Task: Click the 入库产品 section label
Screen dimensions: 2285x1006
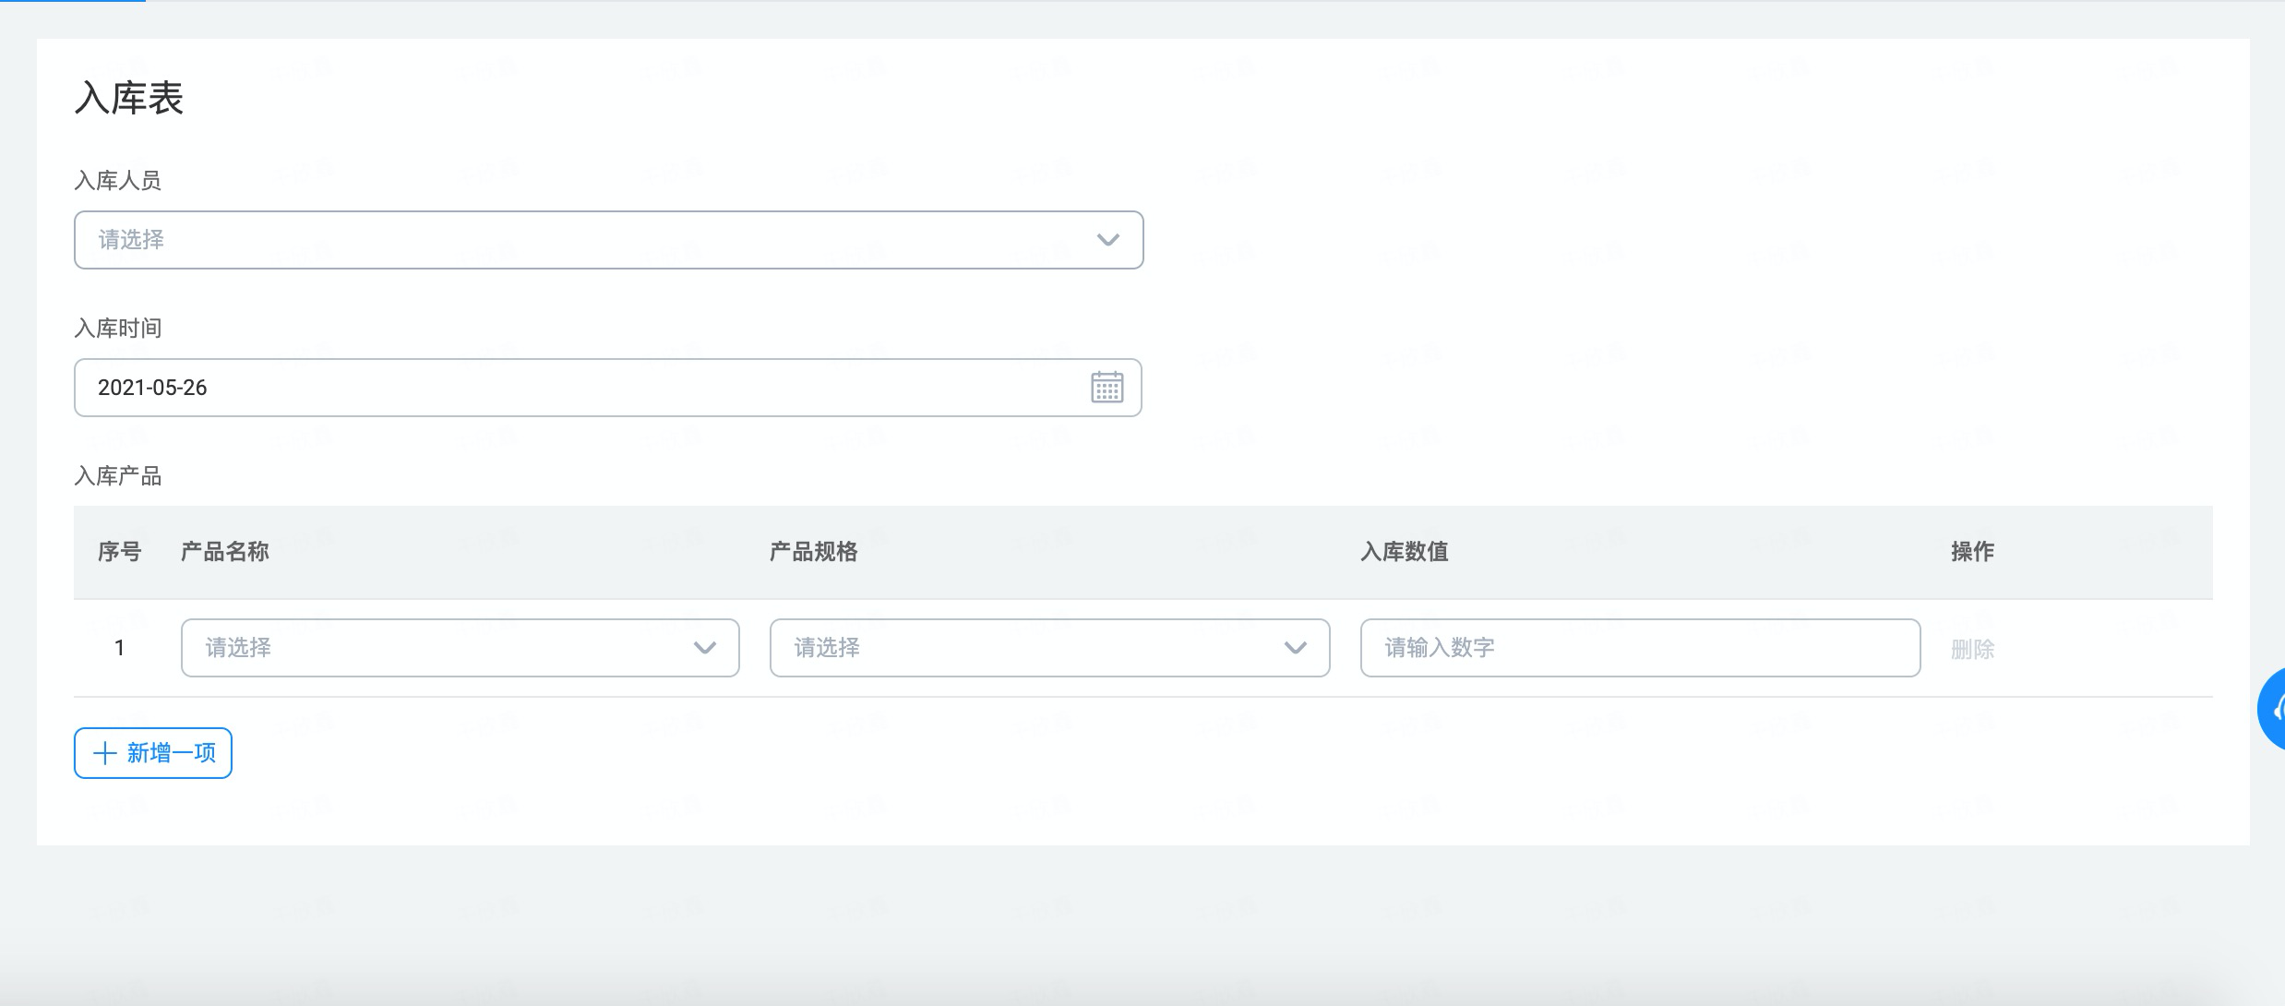Action: pos(117,476)
